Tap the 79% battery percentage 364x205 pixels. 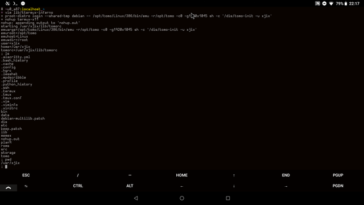(x=340, y=3)
